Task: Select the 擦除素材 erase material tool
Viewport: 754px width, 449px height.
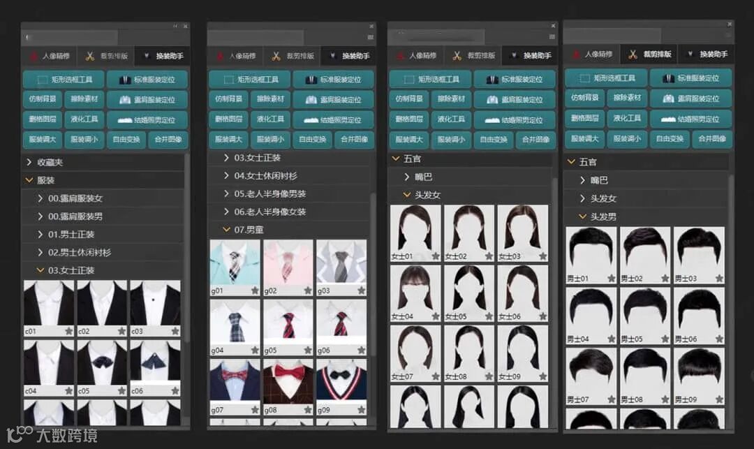Action: [84, 99]
